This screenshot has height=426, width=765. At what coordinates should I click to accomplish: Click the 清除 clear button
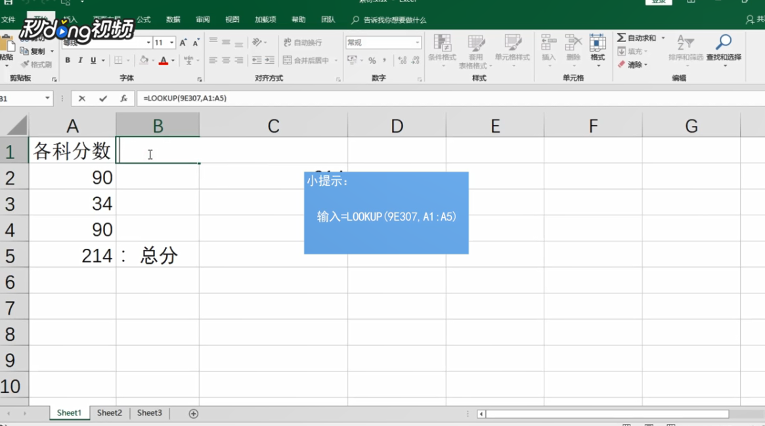632,64
